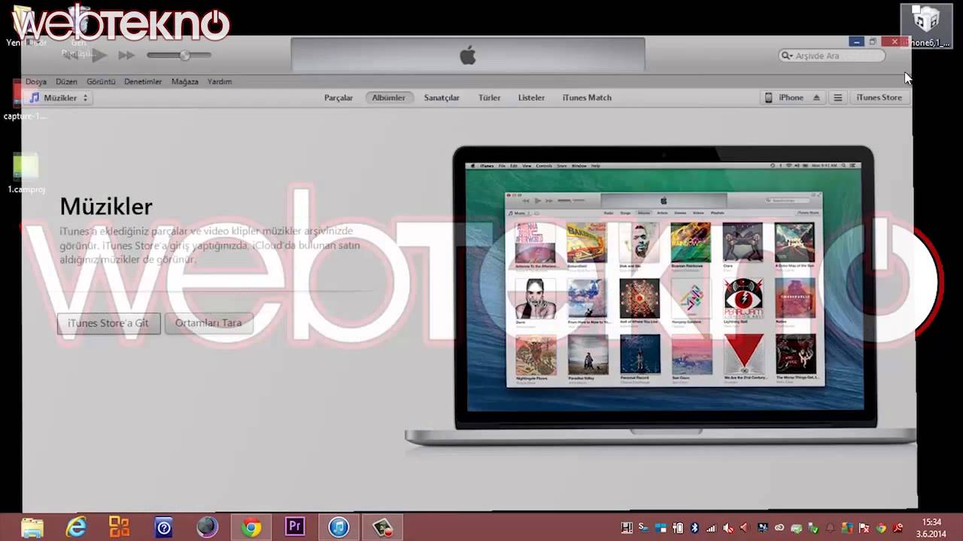This screenshot has height=541, width=963.
Task: Click the rewind button in iTunes
Action: coord(72,55)
